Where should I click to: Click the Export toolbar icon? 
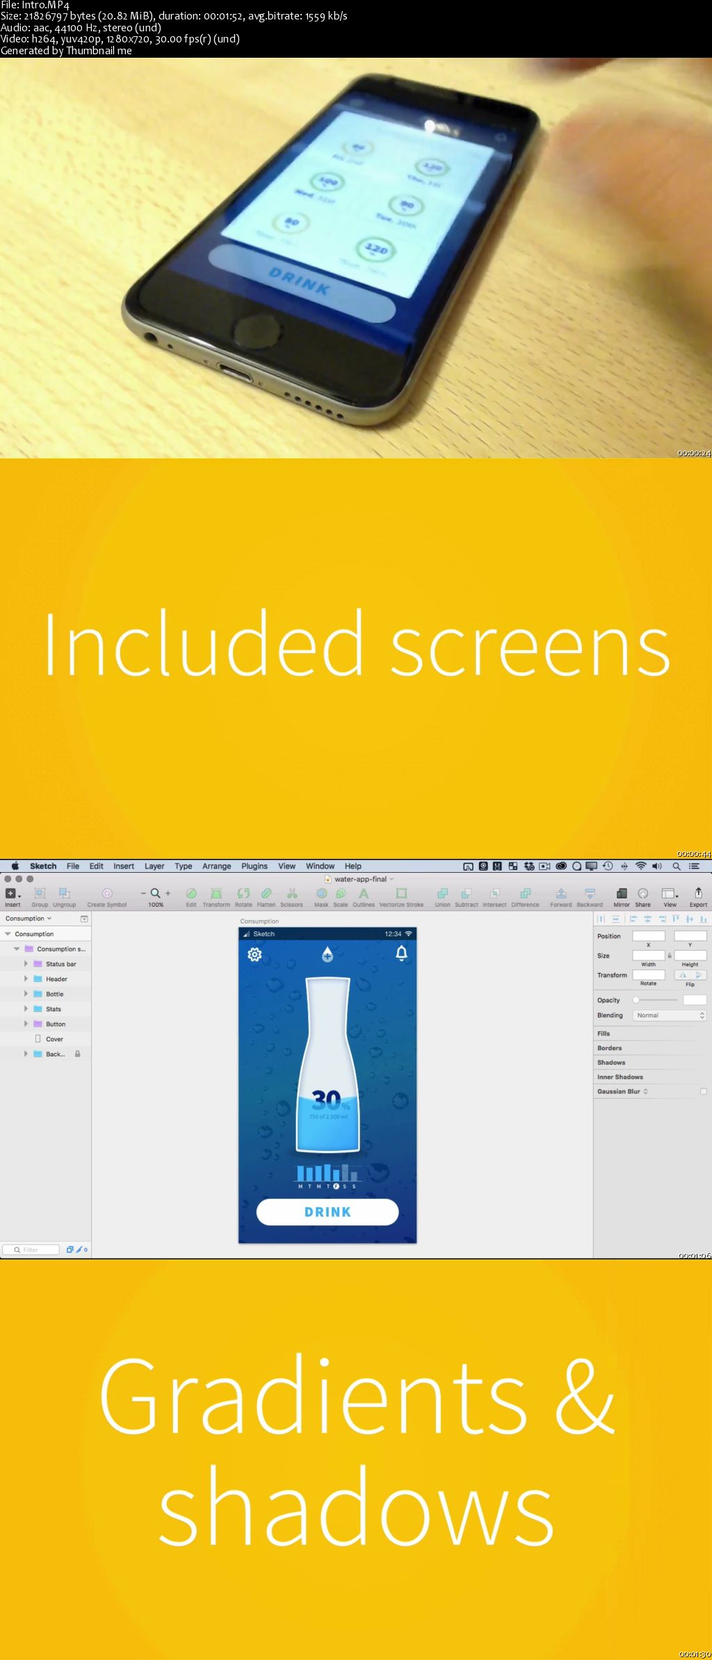698,893
